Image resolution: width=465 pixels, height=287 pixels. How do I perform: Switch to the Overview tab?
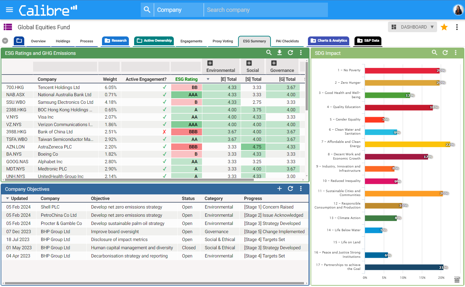(38, 41)
